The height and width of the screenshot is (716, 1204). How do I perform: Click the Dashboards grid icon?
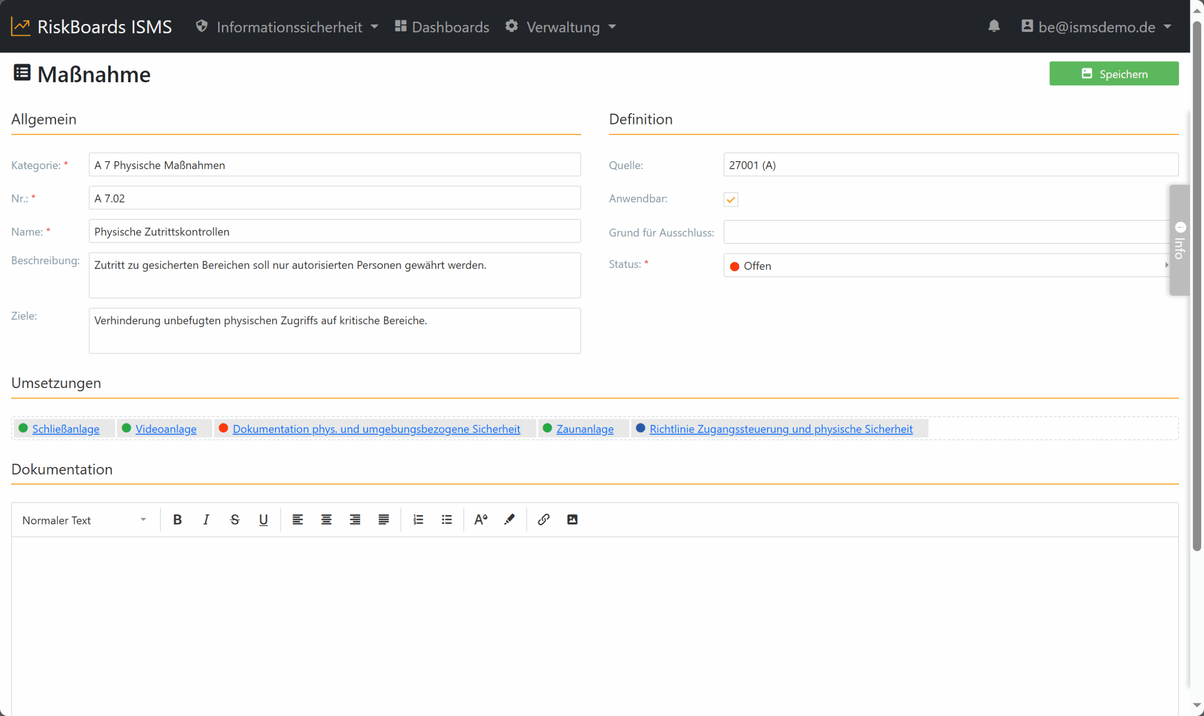(x=400, y=26)
